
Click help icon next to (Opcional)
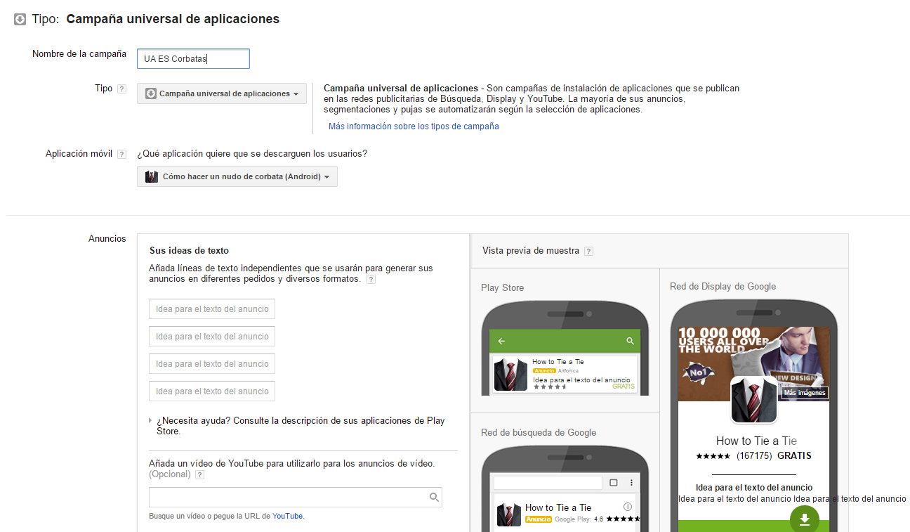(x=199, y=474)
